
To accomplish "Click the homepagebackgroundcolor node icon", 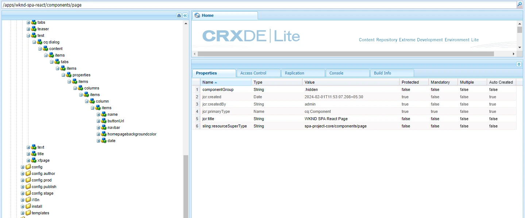I will click(104, 134).
